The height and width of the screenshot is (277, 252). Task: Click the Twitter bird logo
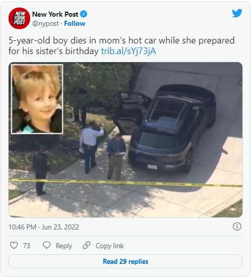(x=237, y=13)
